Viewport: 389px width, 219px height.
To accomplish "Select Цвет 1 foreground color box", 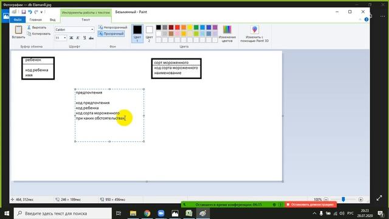I will pos(137,33).
